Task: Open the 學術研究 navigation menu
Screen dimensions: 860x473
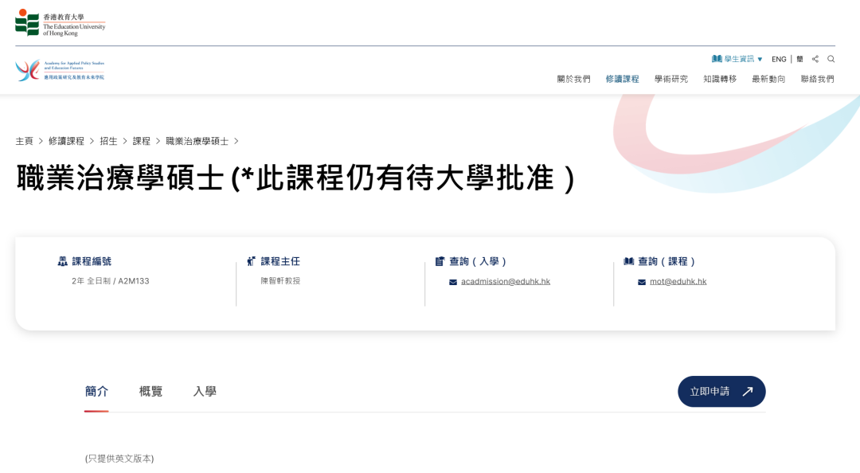Action: [x=670, y=79]
